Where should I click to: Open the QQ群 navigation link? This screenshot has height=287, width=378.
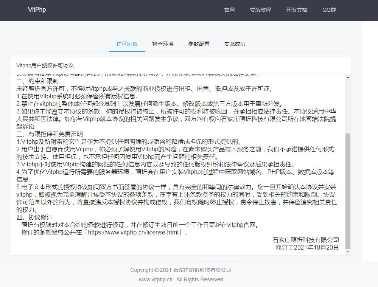point(329,10)
